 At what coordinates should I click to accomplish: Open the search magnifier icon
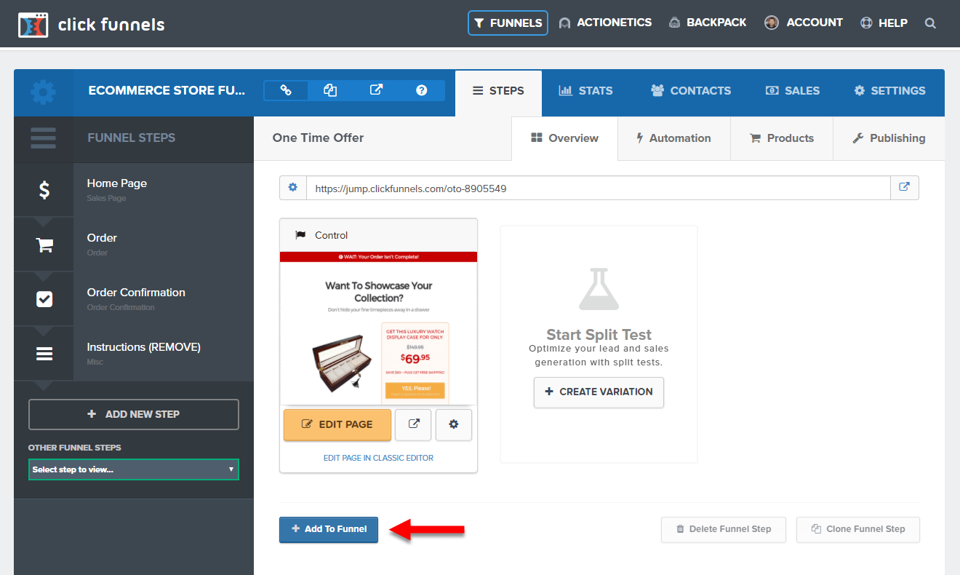click(930, 23)
